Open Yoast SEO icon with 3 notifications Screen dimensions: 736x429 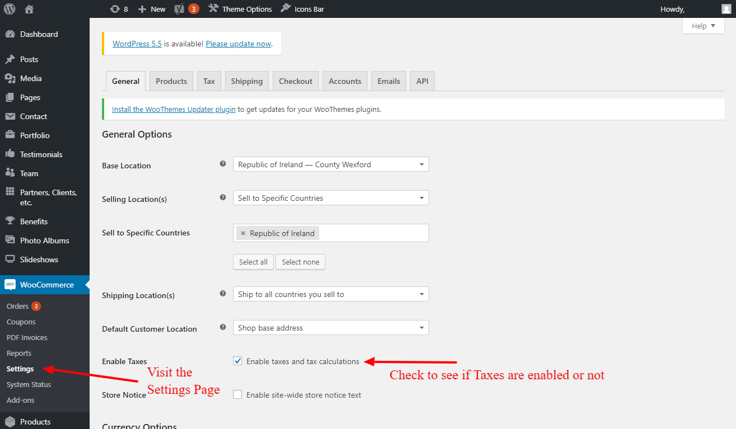click(179, 9)
